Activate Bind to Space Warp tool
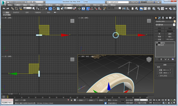The height and width of the screenshot is (106, 178). click(20, 9)
